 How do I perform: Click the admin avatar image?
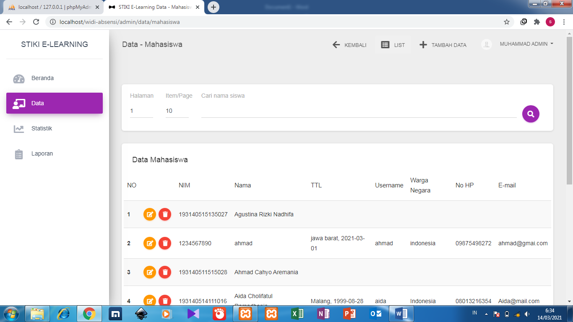coord(487,44)
